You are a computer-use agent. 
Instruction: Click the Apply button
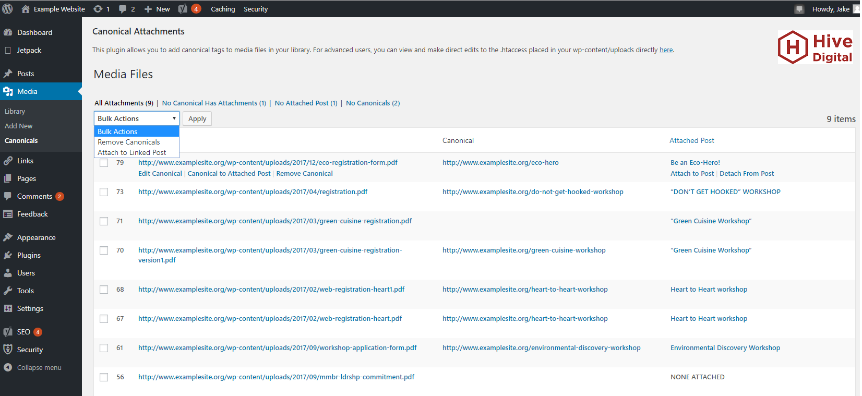[197, 118]
